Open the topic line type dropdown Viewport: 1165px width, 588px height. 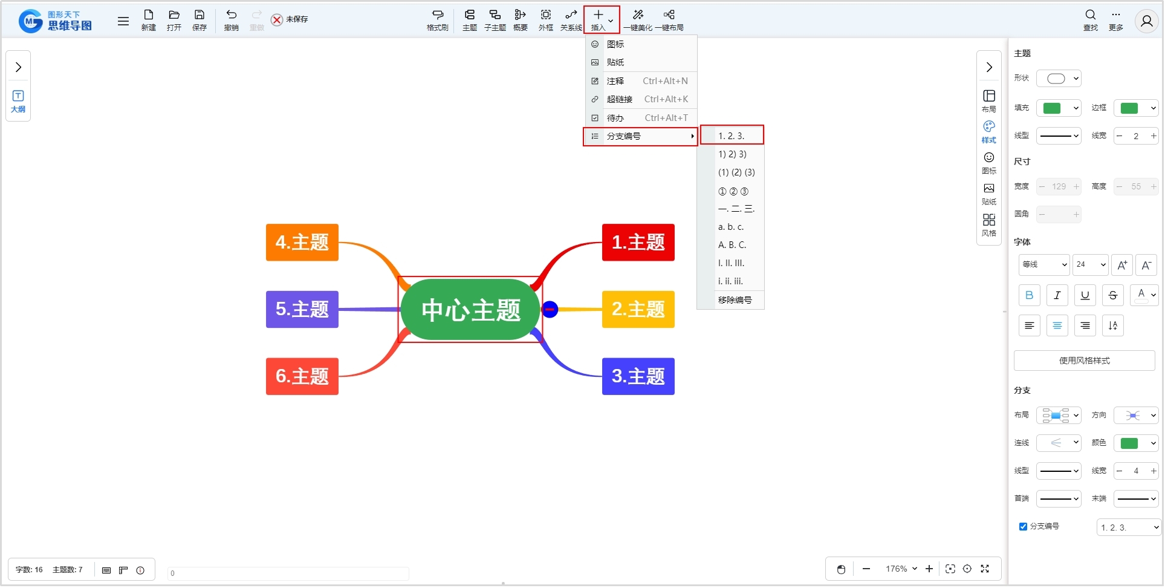[x=1059, y=136]
